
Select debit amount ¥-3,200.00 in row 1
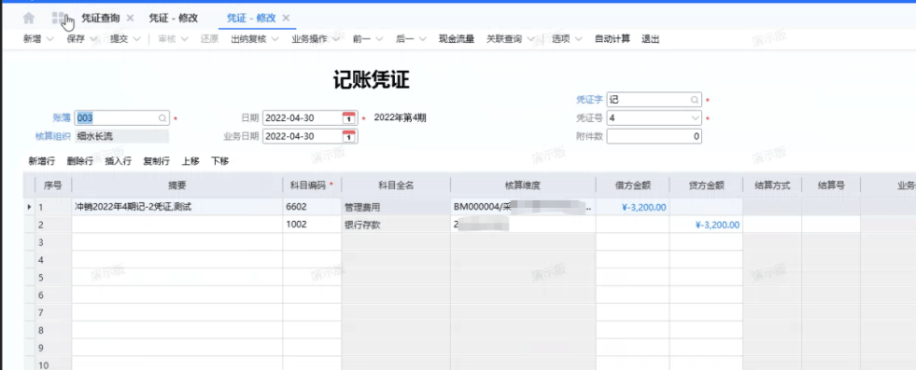(x=633, y=207)
